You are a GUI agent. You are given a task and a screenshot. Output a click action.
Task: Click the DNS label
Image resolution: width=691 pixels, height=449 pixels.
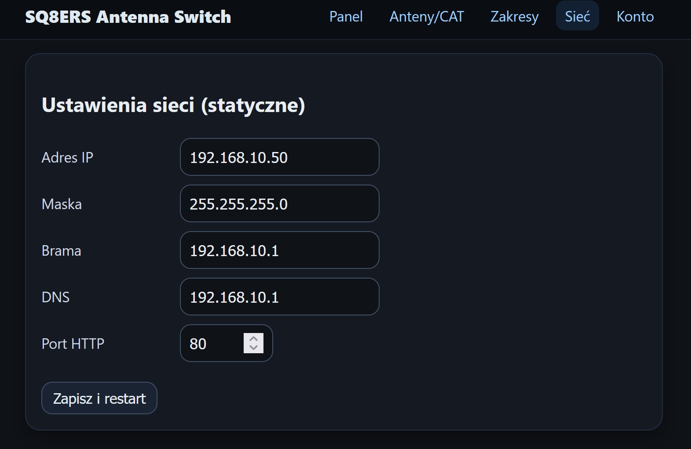[55, 297]
